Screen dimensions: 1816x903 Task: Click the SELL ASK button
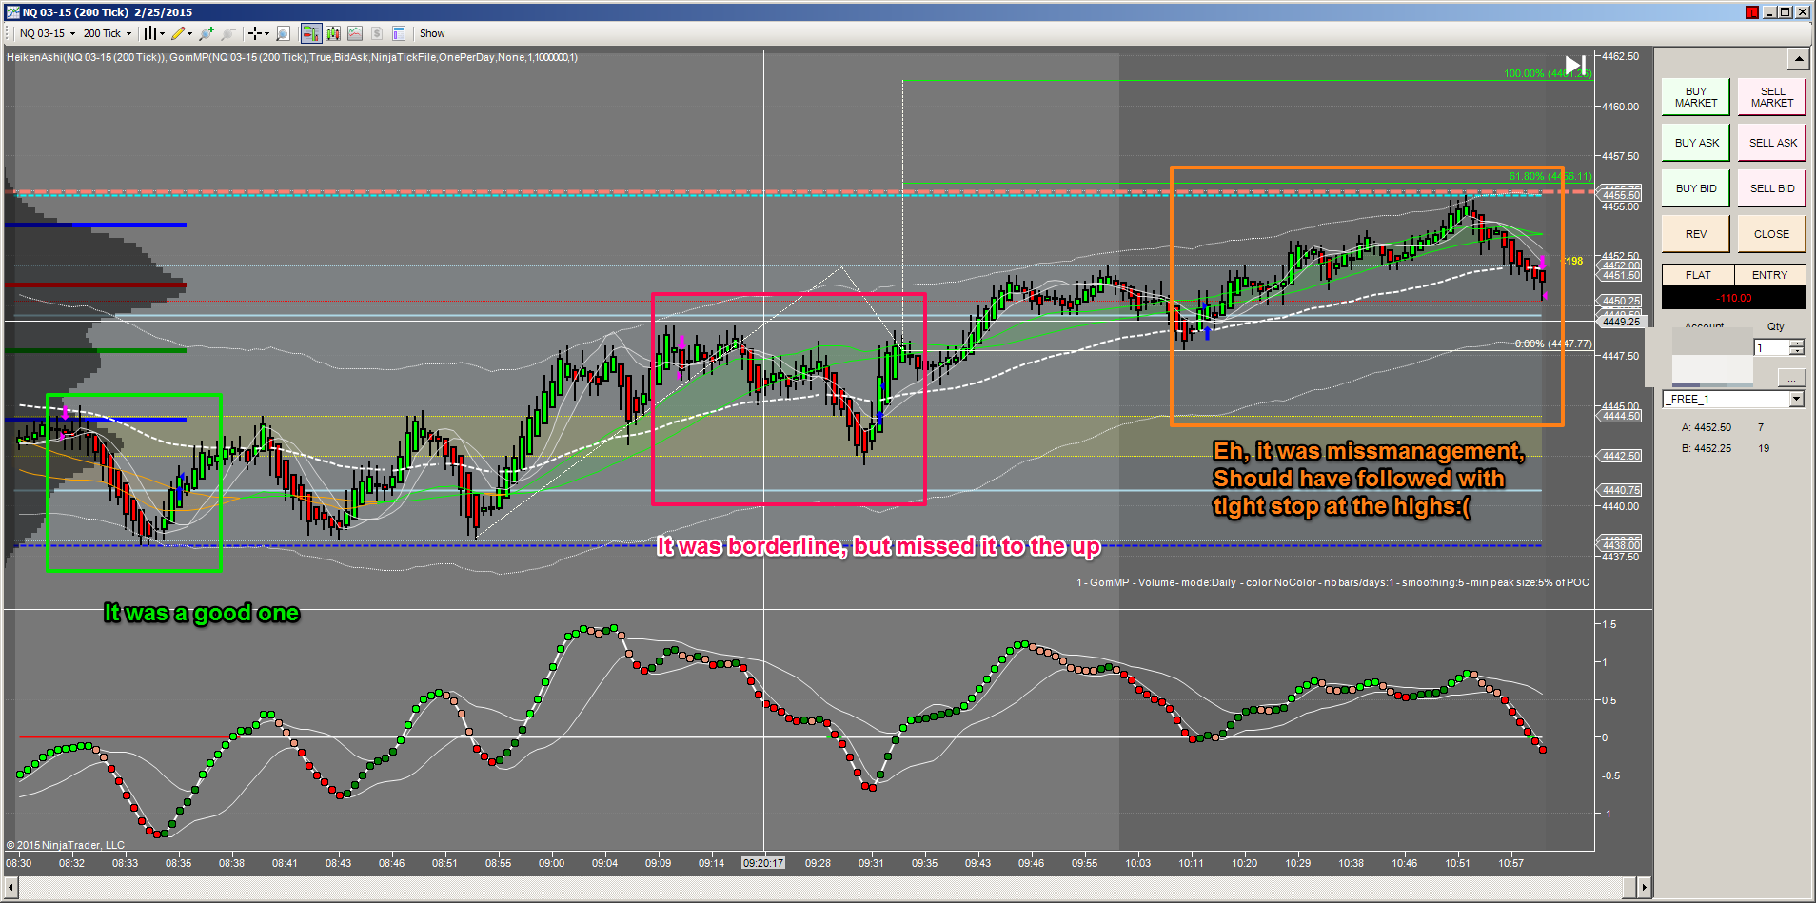tap(1772, 143)
